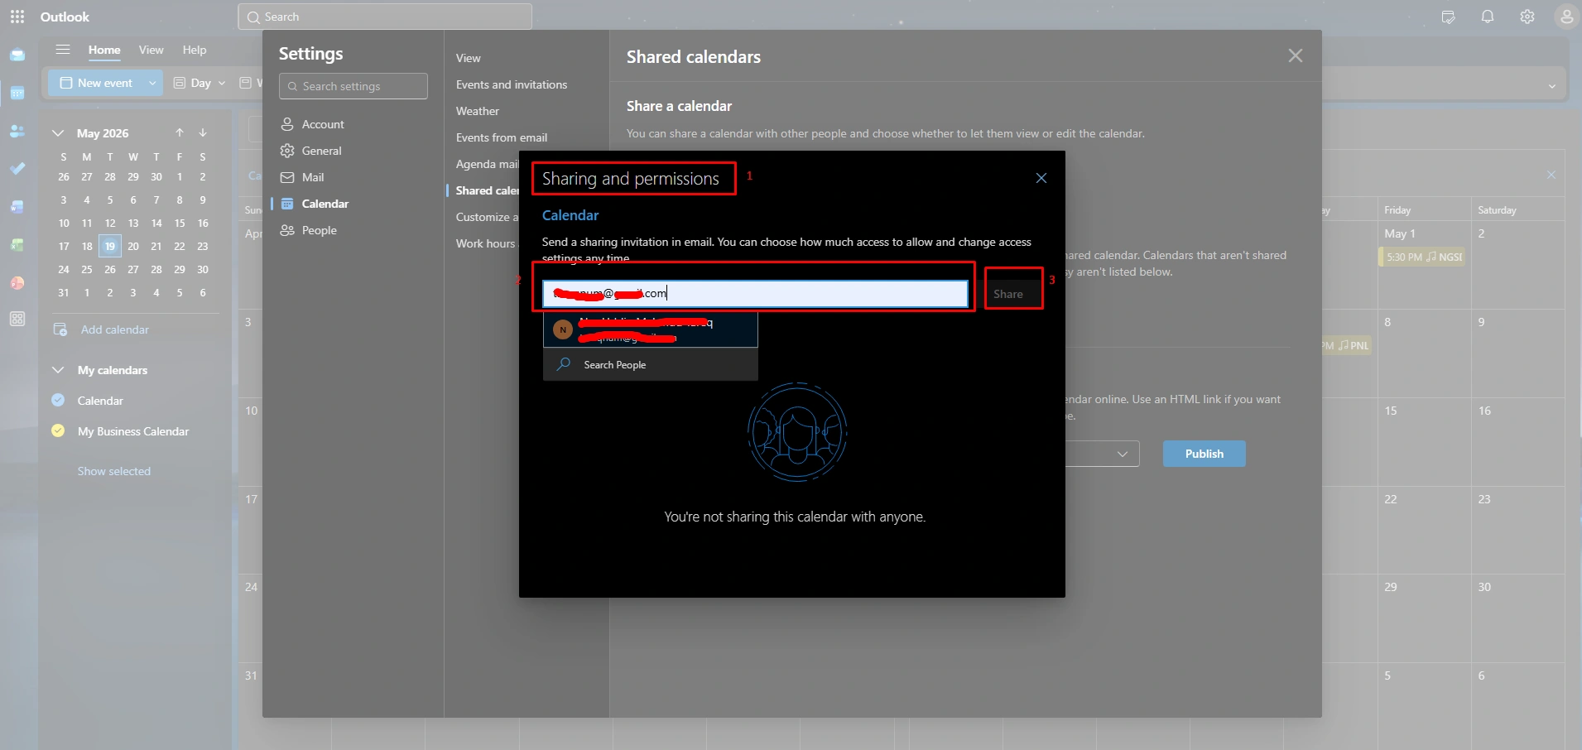Click the Share button
Image resolution: width=1582 pixels, height=750 pixels.
pyautogui.click(x=1008, y=294)
